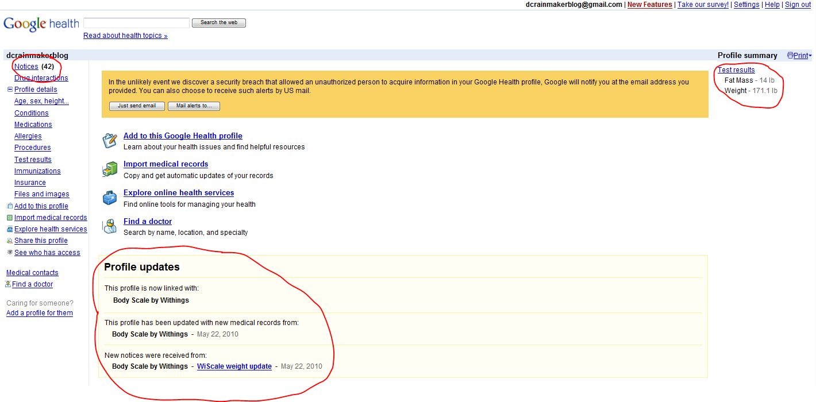Click the small doctor icon in sidebar Find a doctor

(8, 284)
